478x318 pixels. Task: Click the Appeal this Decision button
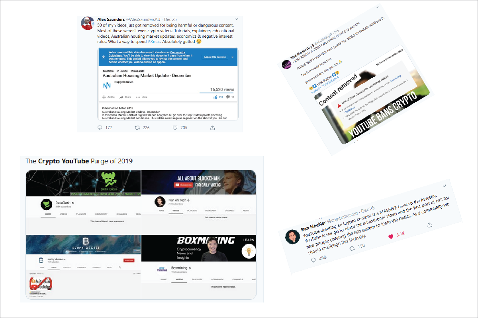click(215, 57)
